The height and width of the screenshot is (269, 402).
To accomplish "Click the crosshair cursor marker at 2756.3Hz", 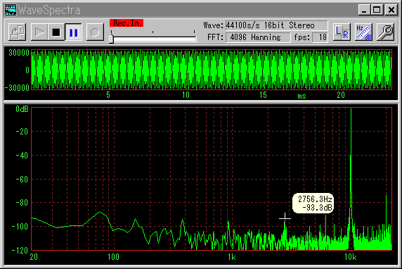I will click(x=285, y=218).
